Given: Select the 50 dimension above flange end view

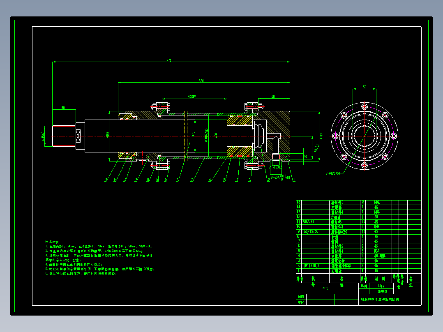Looking at the screenshot, I should 365,87.
